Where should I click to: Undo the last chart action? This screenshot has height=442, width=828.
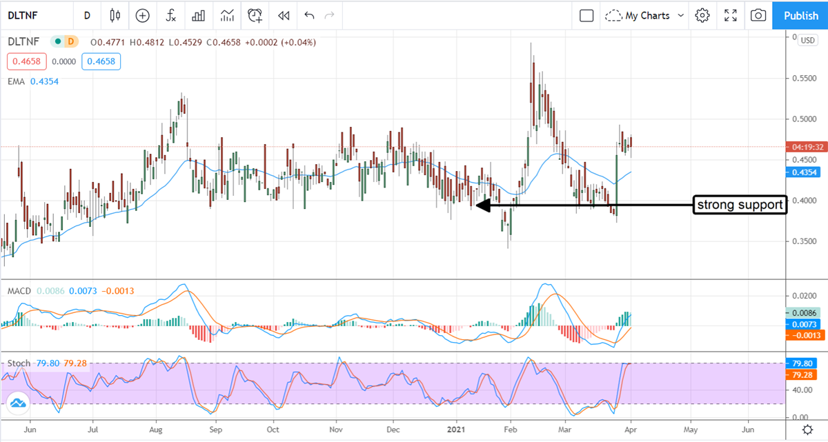pyautogui.click(x=309, y=15)
